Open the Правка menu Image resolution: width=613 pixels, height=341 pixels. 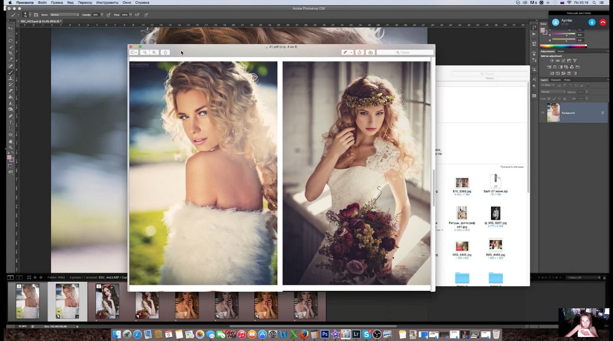coord(57,3)
